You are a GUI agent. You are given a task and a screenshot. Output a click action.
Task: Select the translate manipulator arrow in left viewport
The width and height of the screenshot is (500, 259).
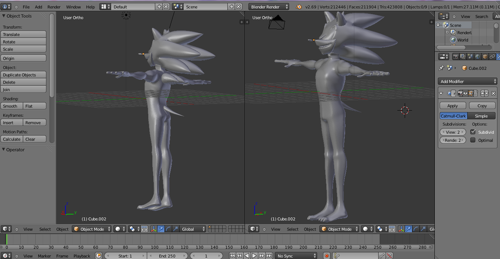[x=160, y=229]
